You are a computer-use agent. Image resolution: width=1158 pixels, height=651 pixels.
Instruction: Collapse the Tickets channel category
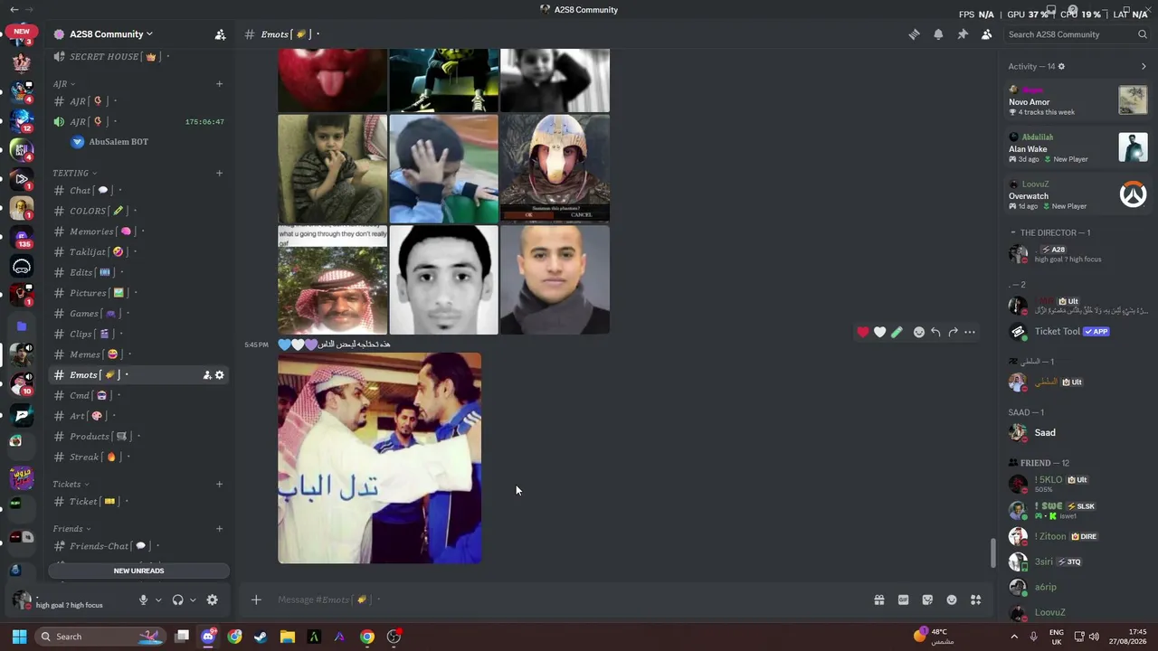point(71,484)
